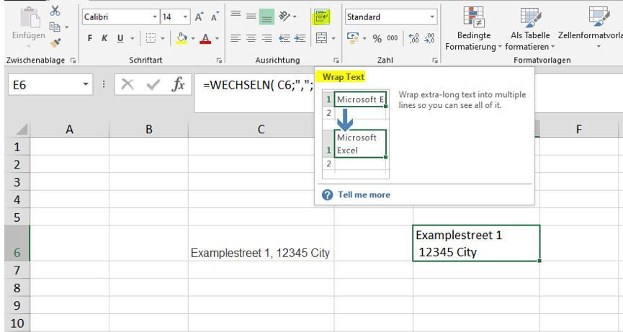This screenshot has width=623, height=332.
Task: Apply yellow fill color bucket
Action: [182, 38]
